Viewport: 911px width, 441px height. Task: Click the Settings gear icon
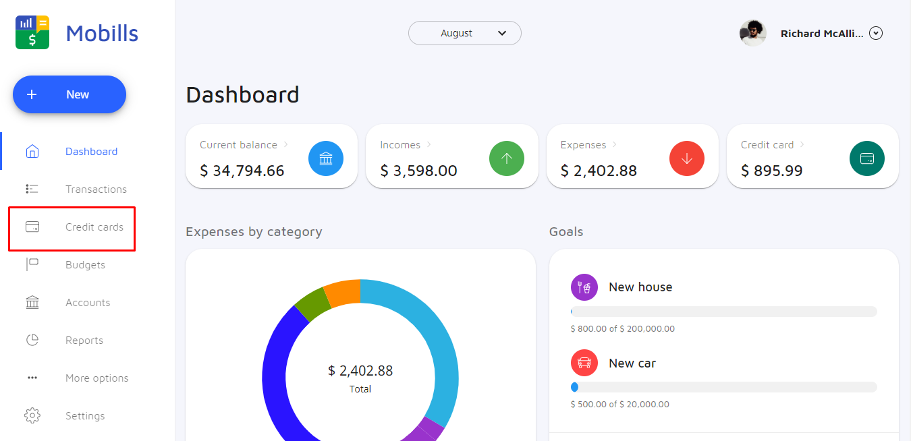(x=32, y=415)
